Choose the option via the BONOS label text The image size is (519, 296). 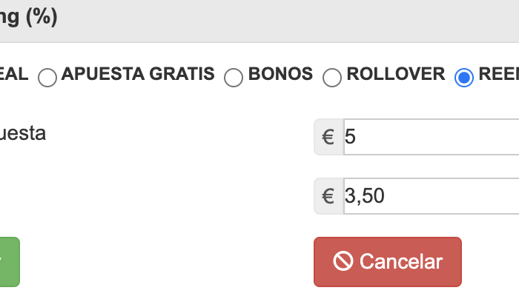(280, 74)
